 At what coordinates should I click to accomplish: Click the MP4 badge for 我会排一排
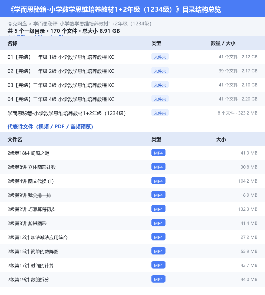click(158, 195)
